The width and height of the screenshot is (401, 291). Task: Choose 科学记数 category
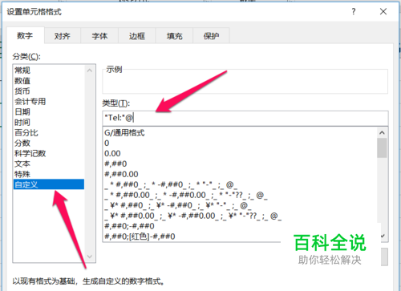point(49,154)
